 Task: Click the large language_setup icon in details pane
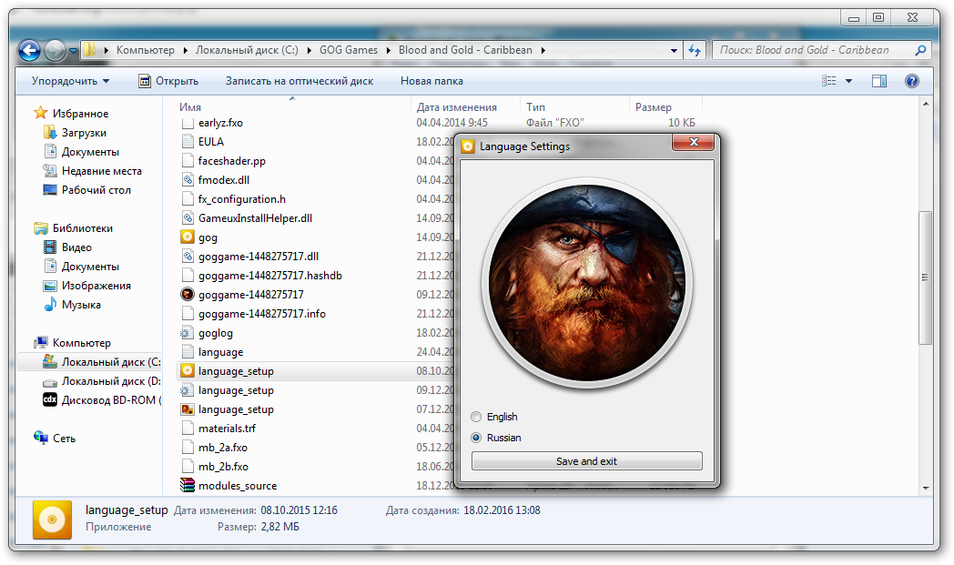[52, 520]
